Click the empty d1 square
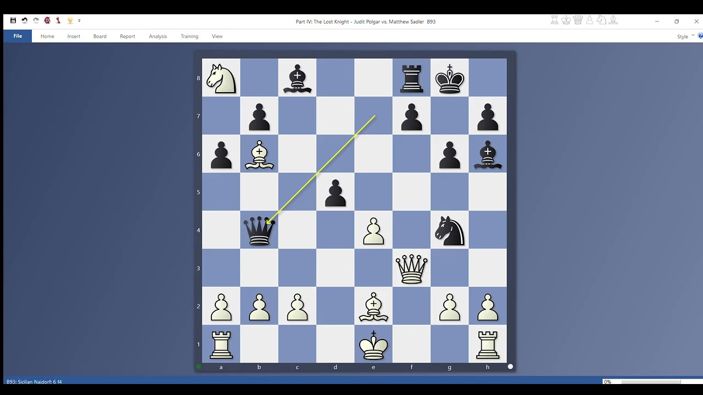Screen dimensions: 703x395 point(335,344)
